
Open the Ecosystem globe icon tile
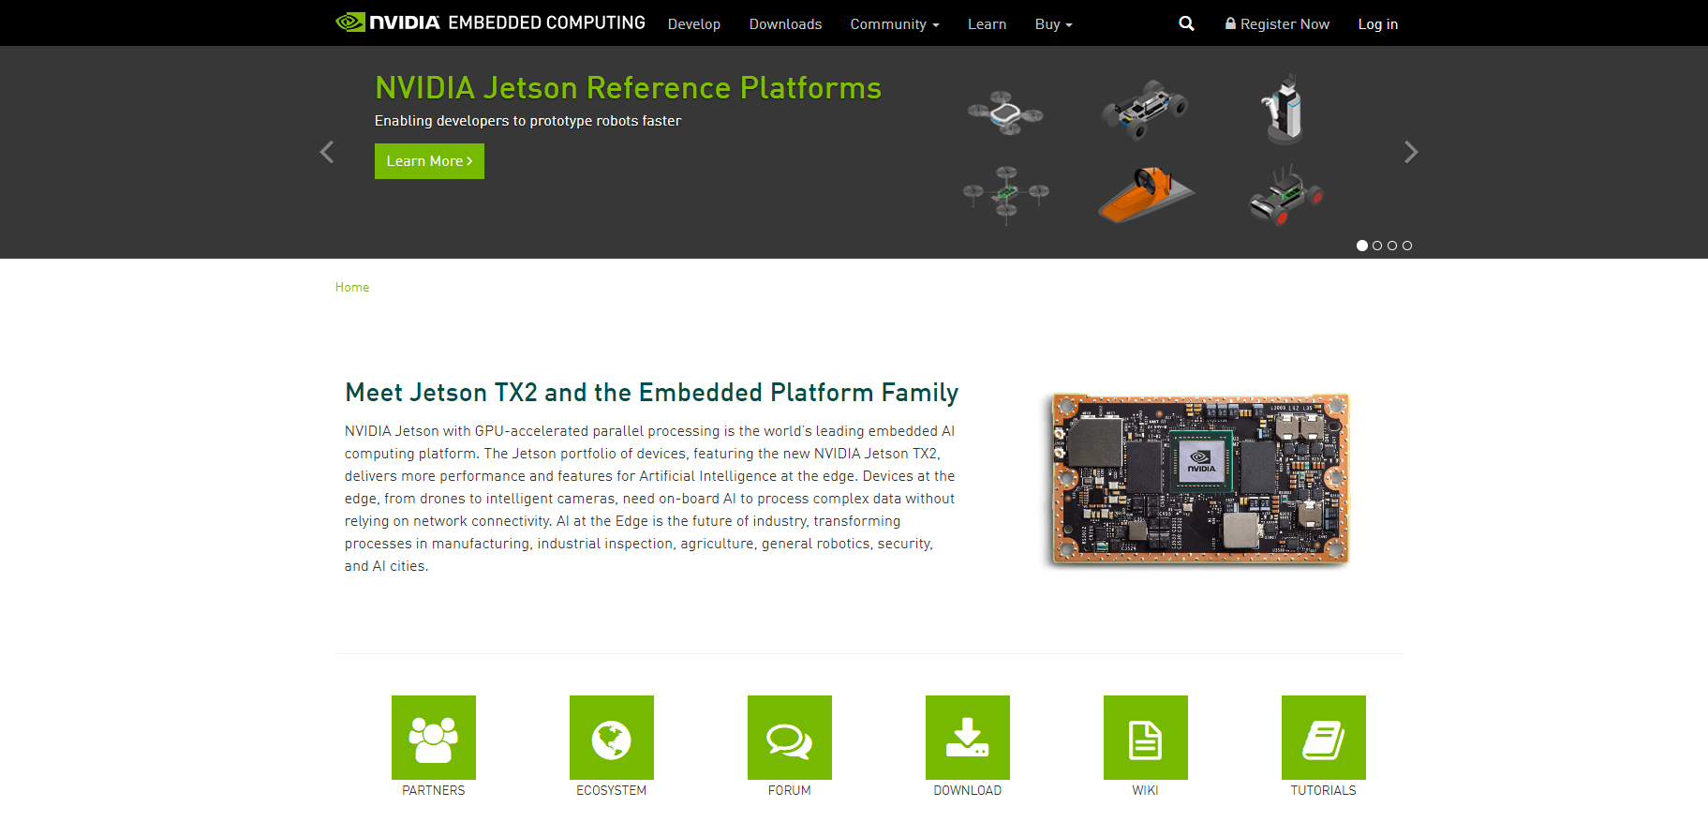612,738
